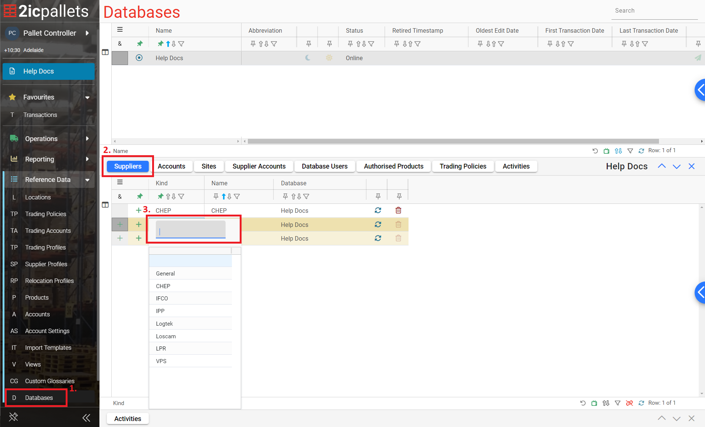
Task: Click the unpin icon at sidebar bottom
Action: point(13,417)
